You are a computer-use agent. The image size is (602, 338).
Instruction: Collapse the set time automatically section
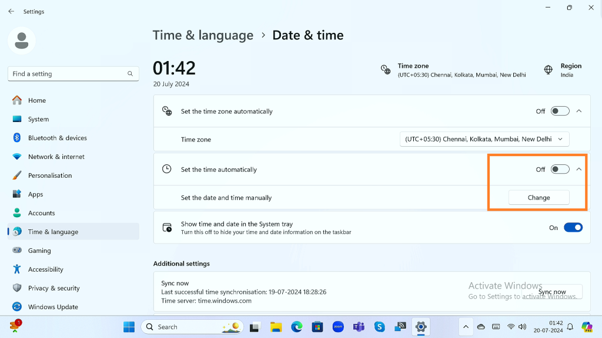point(579,170)
